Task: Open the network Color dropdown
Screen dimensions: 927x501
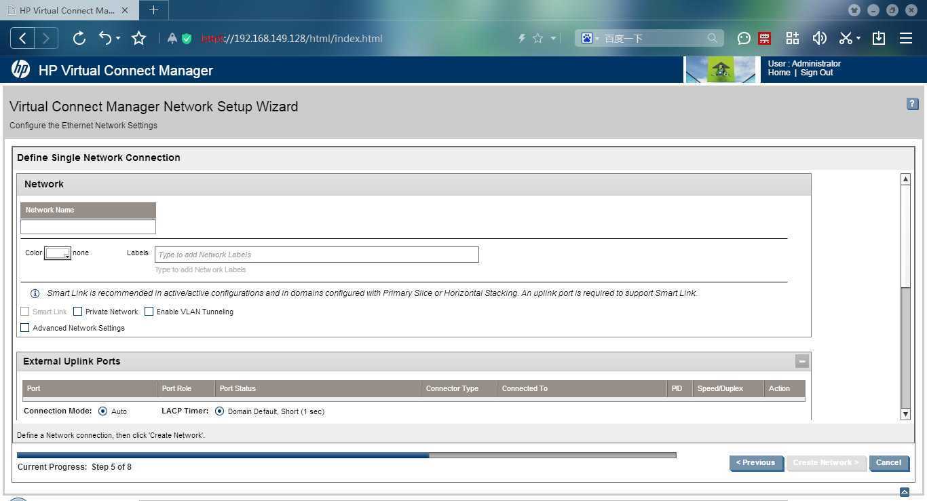Action: tap(58, 253)
